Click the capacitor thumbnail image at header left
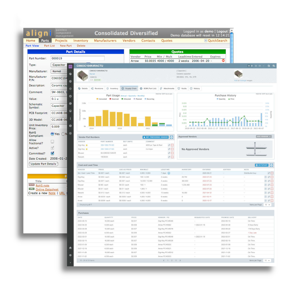The width and height of the screenshot is (290, 284). tap(82, 76)
